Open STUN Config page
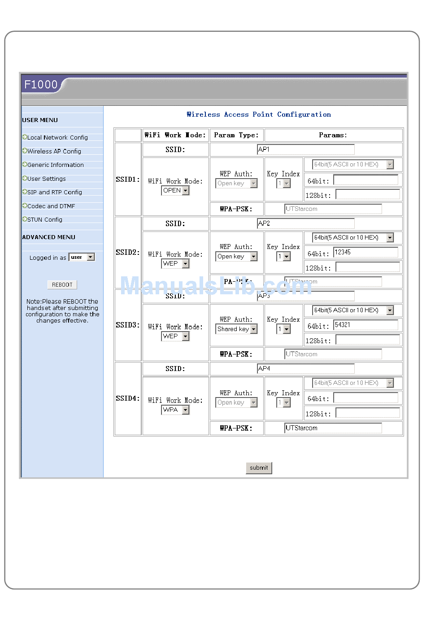Screen dimensions: 426x620 pos(45,219)
